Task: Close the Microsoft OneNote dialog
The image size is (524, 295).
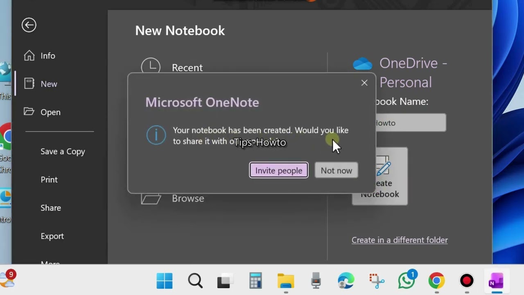Action: (x=364, y=83)
